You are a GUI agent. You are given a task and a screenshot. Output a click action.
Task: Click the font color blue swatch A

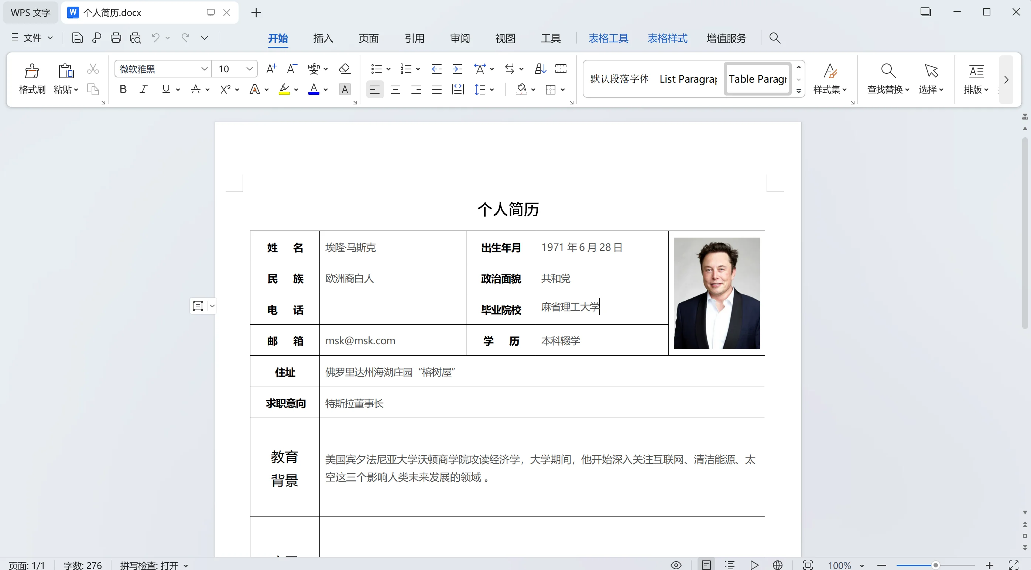pyautogui.click(x=314, y=89)
